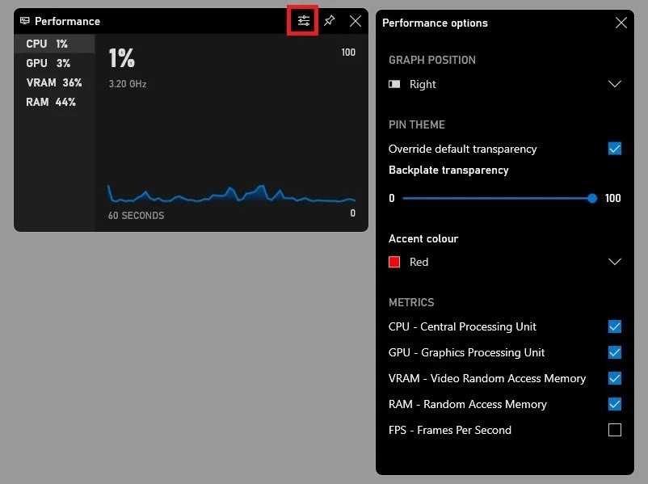Screen dimensions: 648x484
Task: Toggle Override default transparency
Action: (x=614, y=149)
